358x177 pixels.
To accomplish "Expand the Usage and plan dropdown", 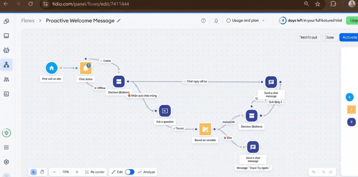I will point(246,21).
